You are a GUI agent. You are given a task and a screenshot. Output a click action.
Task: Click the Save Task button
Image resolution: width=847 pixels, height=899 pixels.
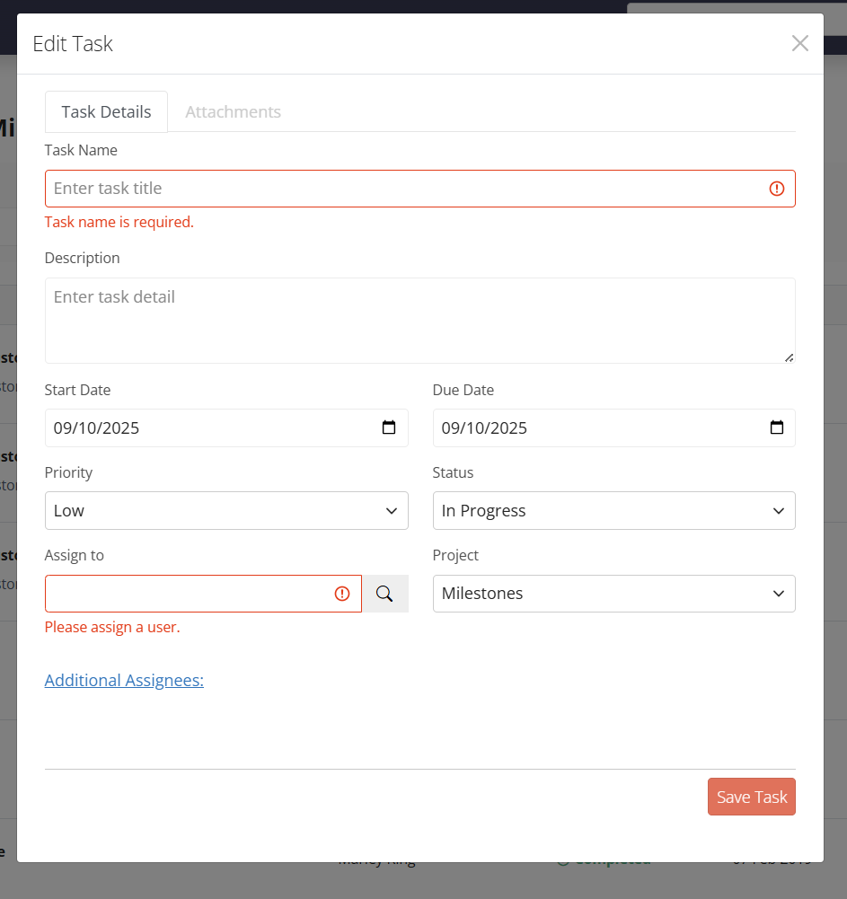pyautogui.click(x=751, y=796)
